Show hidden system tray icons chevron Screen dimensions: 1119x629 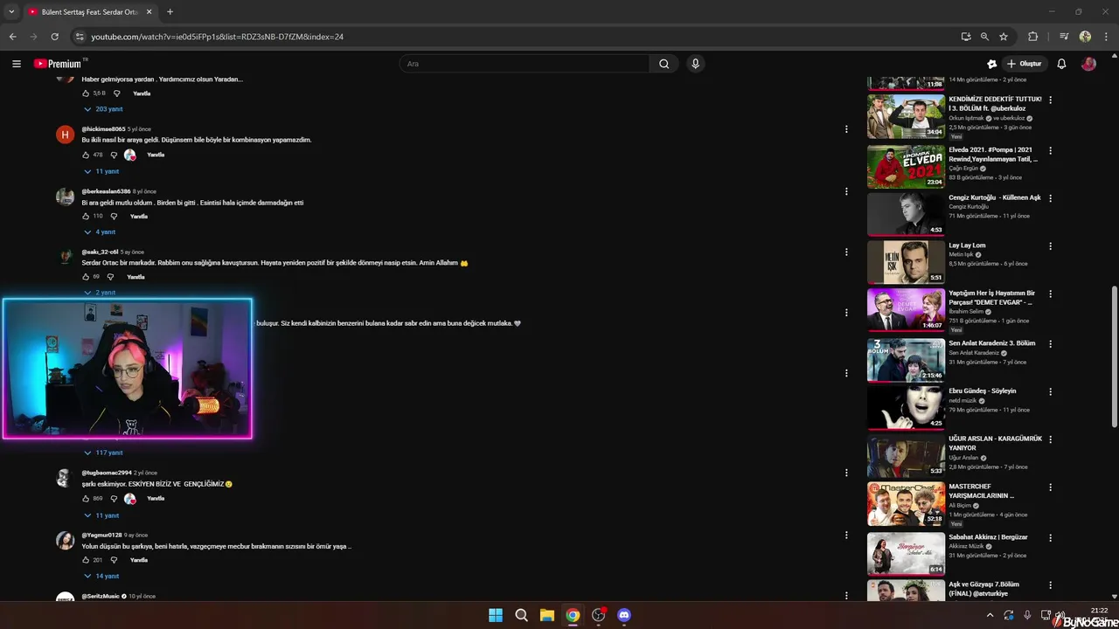click(990, 615)
